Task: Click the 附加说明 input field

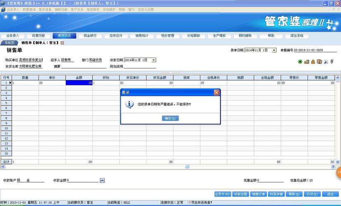Action: point(140,66)
